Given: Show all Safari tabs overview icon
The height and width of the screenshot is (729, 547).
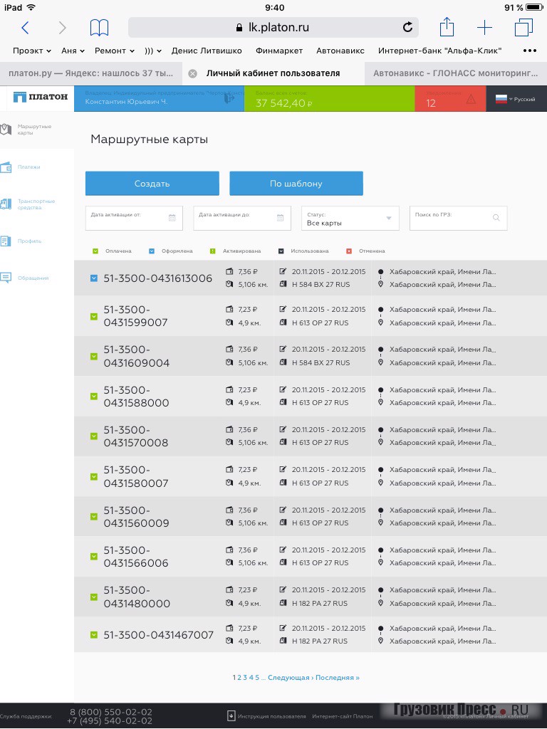Looking at the screenshot, I should pos(523,28).
